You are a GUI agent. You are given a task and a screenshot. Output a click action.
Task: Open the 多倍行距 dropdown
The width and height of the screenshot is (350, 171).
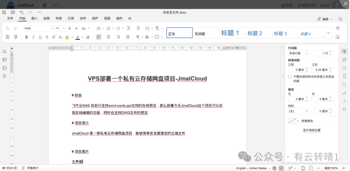coord(298,53)
